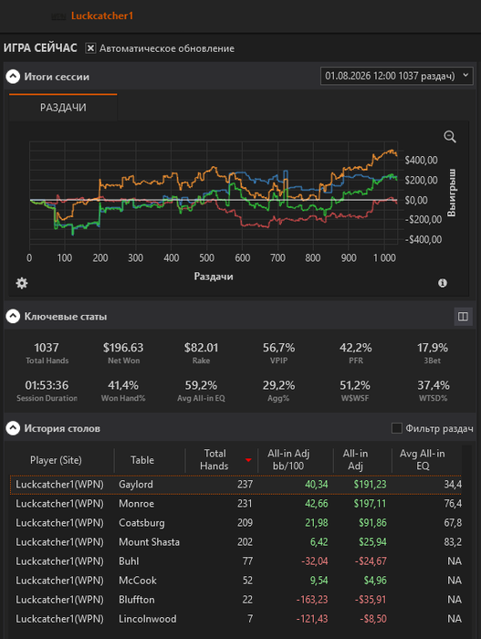Click the red sort arrow on Total Hands
Viewport: 481px width, 639px height.
[x=248, y=460]
